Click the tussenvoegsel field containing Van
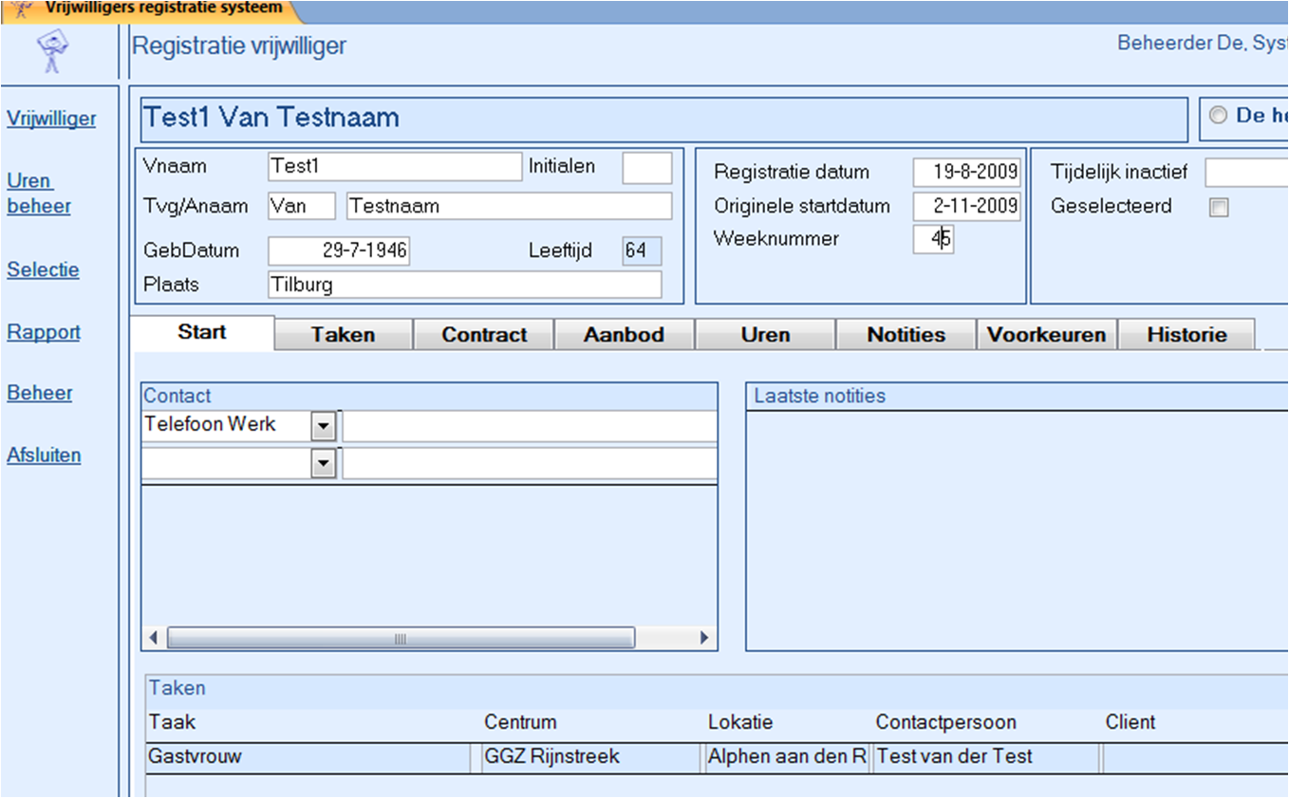The height and width of the screenshot is (798, 1289). coord(302,206)
